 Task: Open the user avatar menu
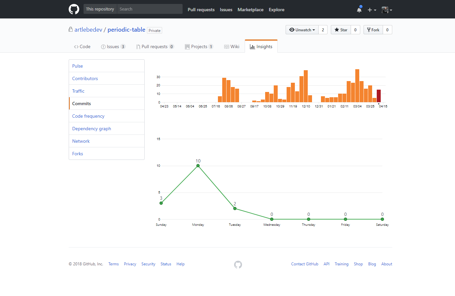[x=387, y=10]
